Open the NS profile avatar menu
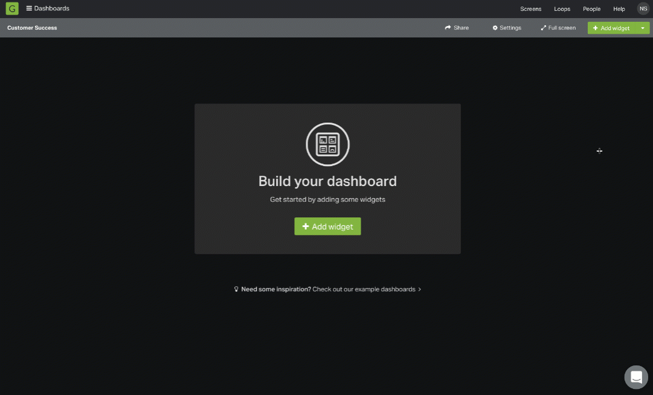 (643, 8)
